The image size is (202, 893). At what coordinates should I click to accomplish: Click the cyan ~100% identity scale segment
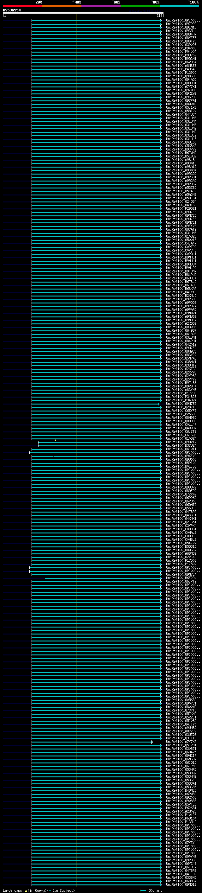click(x=180, y=6)
